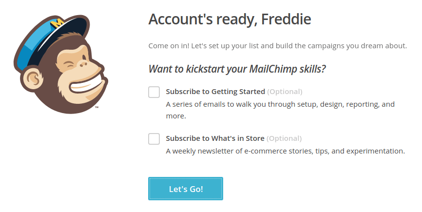422x212 pixels.
Task: Click the "Subscribe to What's in Store" label
Action: (x=215, y=138)
